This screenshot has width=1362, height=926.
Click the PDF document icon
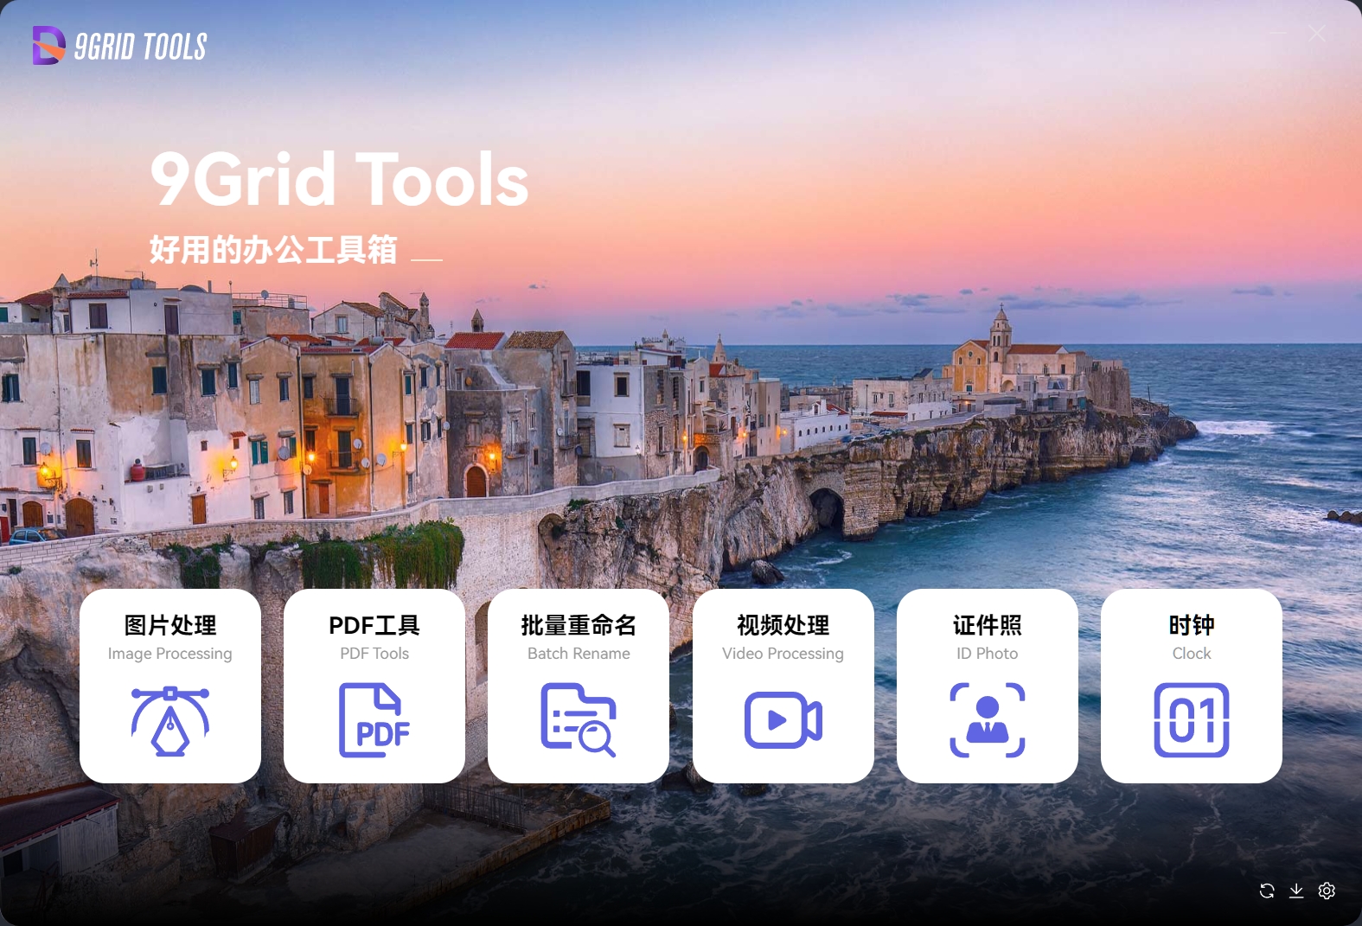point(374,720)
